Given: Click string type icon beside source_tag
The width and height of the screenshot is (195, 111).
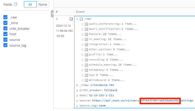Looking at the screenshot, I should (77, 106).
